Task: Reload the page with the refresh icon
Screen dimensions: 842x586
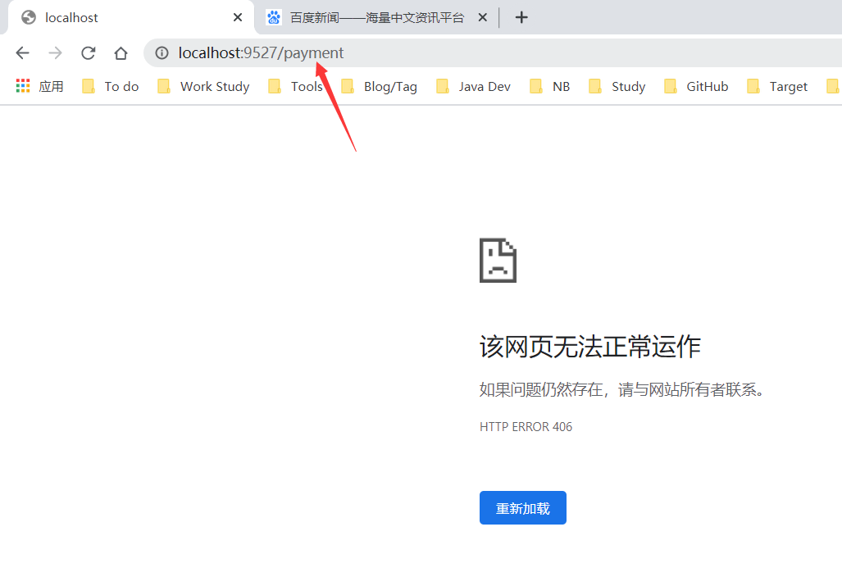Action: (88, 52)
